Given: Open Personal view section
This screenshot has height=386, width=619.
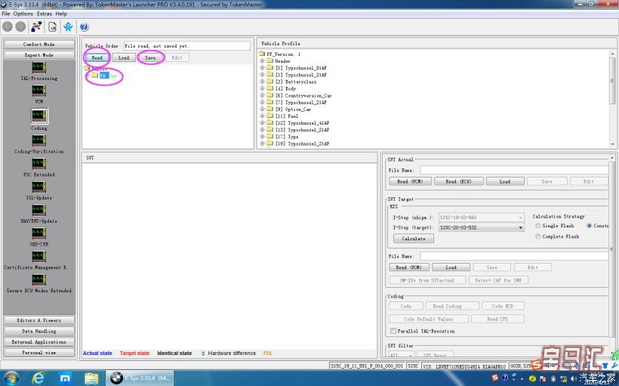Looking at the screenshot, I should coord(38,353).
